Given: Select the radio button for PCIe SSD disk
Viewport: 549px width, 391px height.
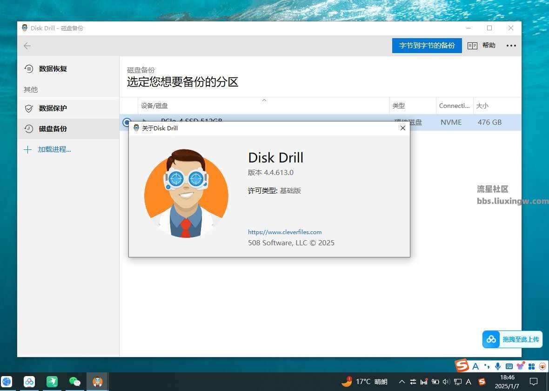Looking at the screenshot, I should pyautogui.click(x=127, y=122).
